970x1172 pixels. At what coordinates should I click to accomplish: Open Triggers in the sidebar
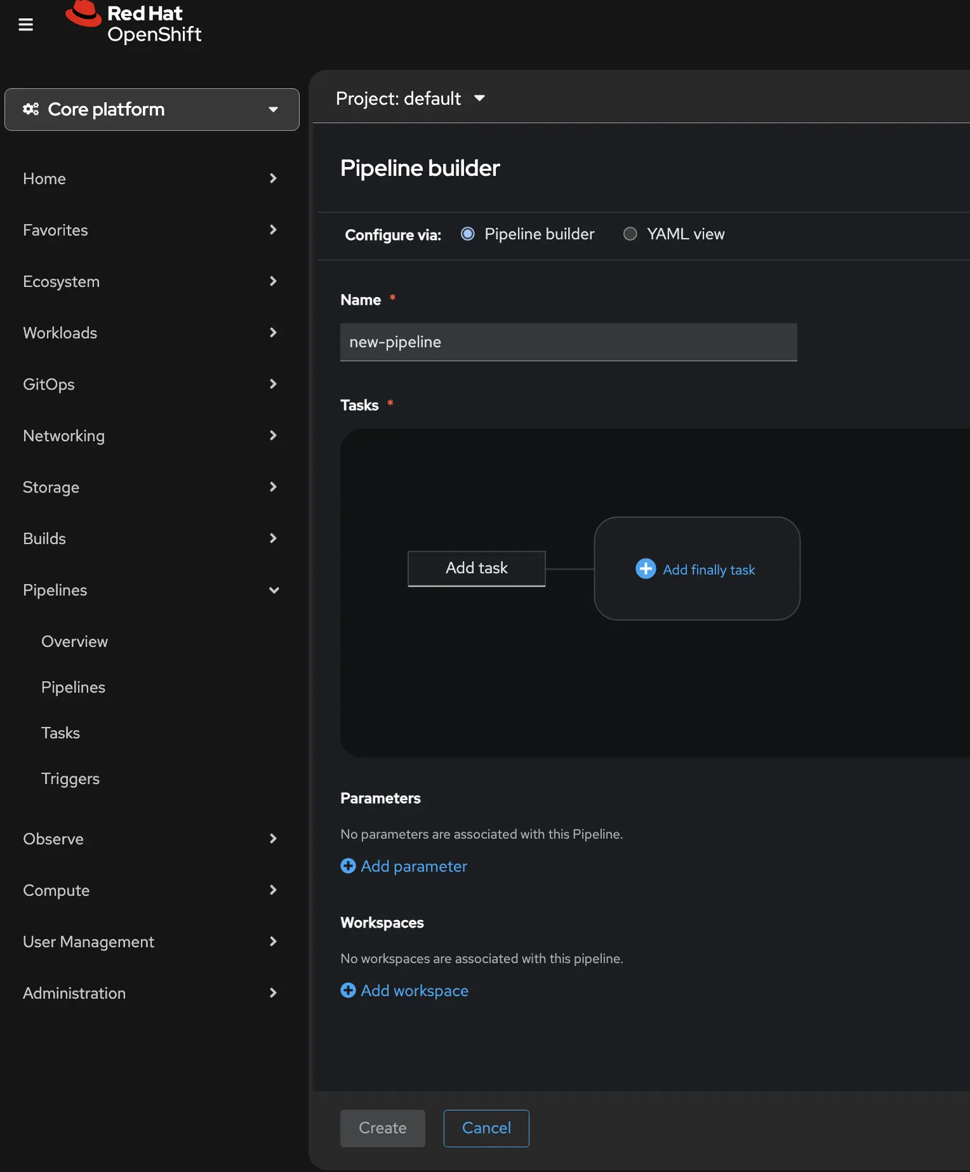click(70, 778)
